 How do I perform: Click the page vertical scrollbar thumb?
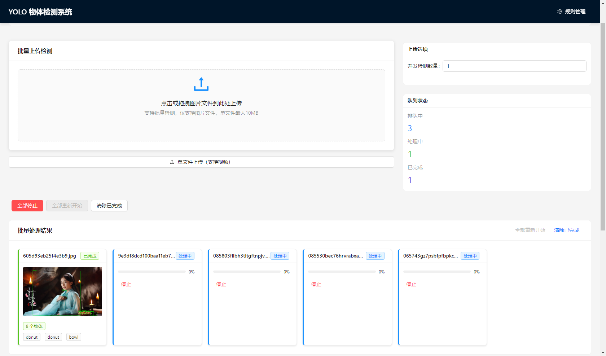coord(603,127)
